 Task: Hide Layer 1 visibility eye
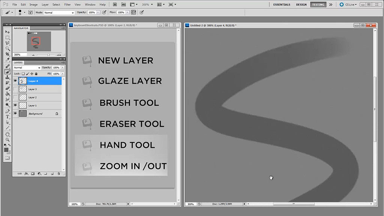(x=15, y=105)
